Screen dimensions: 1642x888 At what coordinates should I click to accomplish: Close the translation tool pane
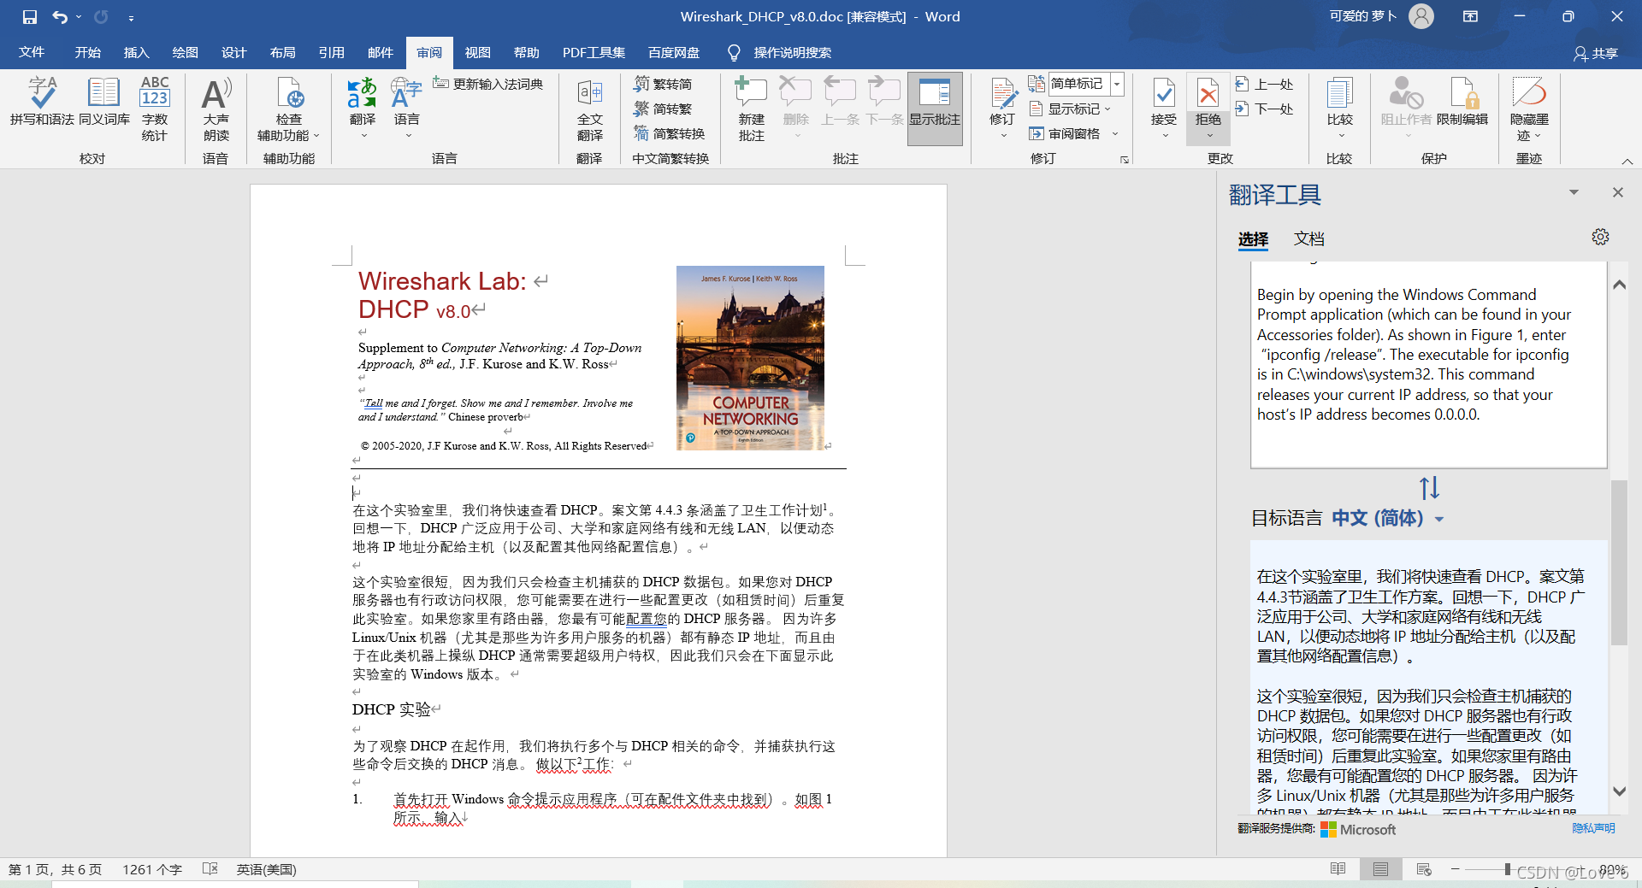1617,192
